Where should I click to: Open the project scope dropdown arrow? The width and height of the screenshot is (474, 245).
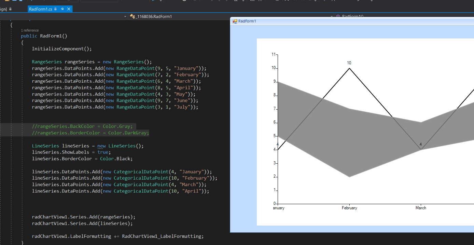click(125, 16)
